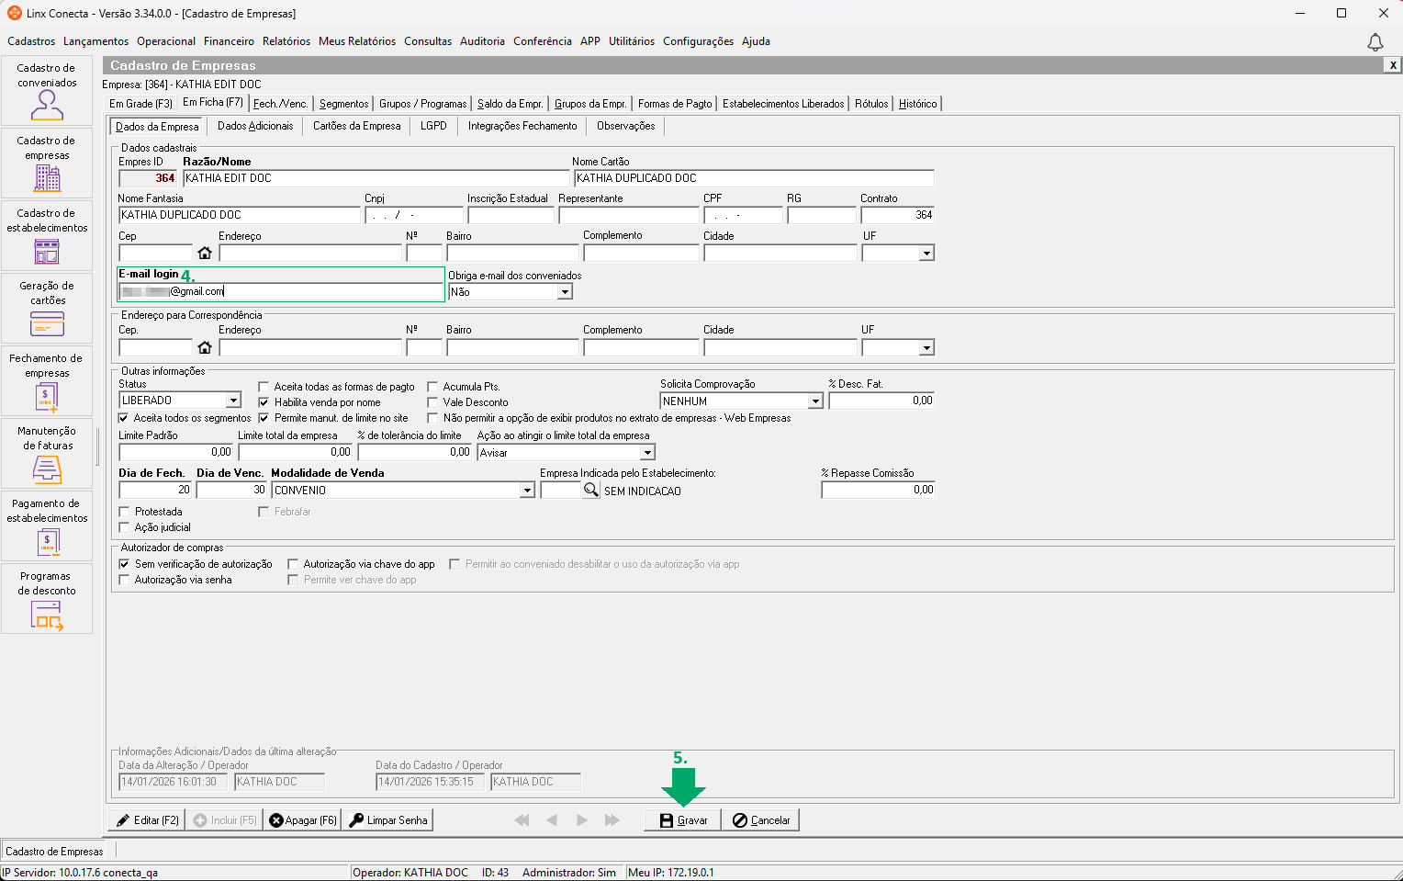Viewport: 1403px width, 881px height.
Task: Toggle Aceita todas as formas de pagto
Action: (264, 387)
